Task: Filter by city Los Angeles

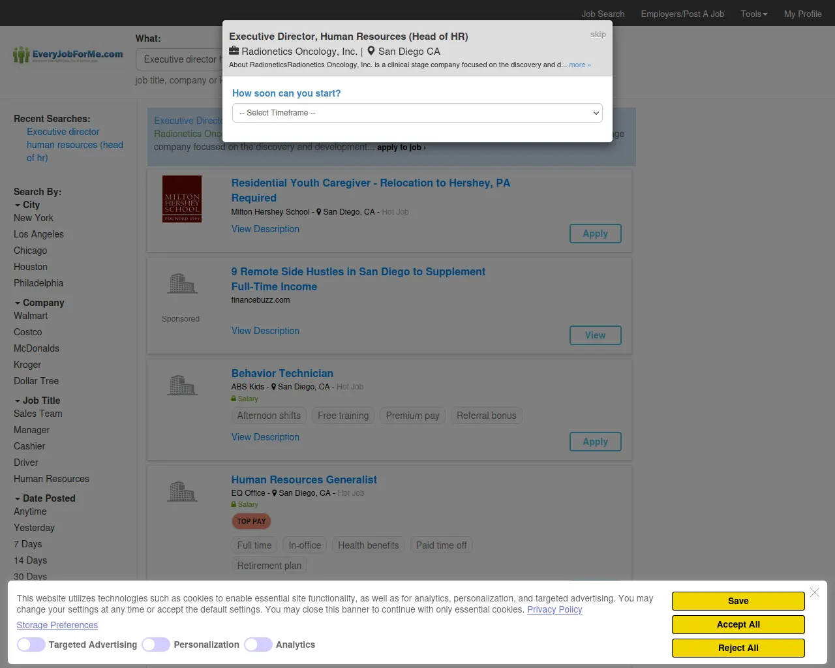Action: pyautogui.click(x=38, y=234)
